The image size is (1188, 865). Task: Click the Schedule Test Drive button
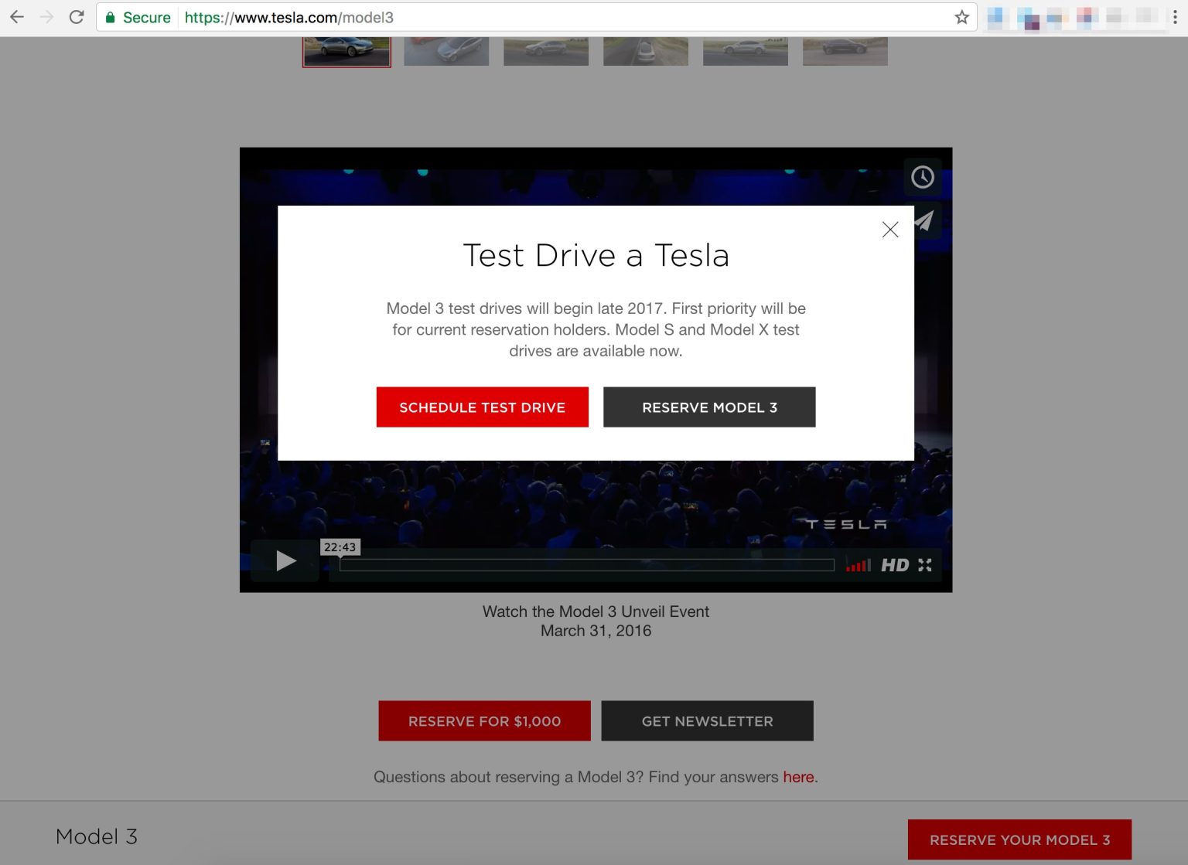(482, 407)
